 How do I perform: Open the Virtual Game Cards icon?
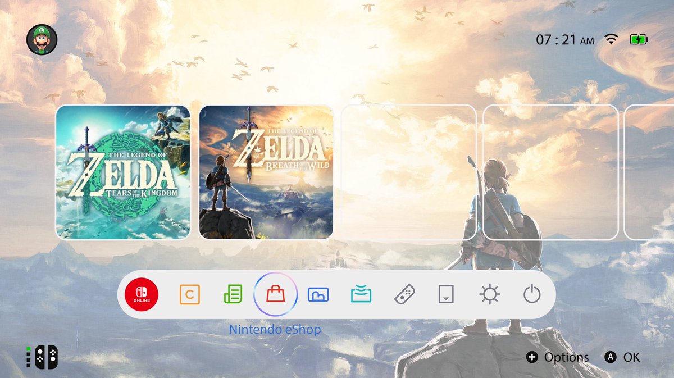click(446, 294)
